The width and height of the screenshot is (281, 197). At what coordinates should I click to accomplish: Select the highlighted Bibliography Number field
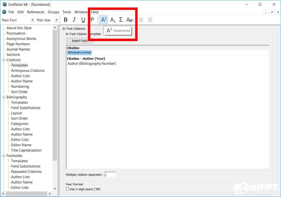[x=80, y=52]
